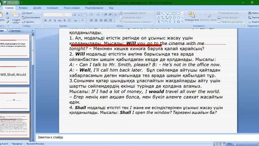Click the Cut scissors icon
Screen dimensions: 259x146
click(7, 13)
